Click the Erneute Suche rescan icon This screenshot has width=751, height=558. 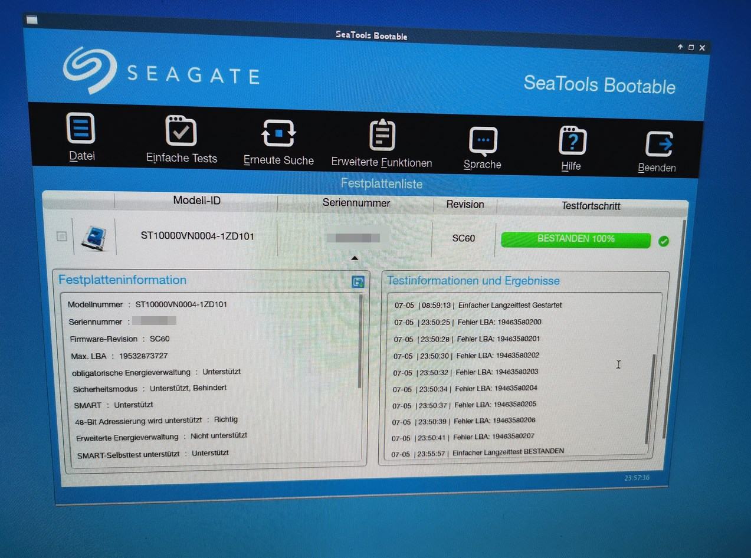(278, 133)
